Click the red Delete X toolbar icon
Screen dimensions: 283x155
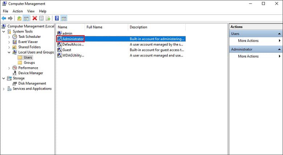click(x=35, y=18)
